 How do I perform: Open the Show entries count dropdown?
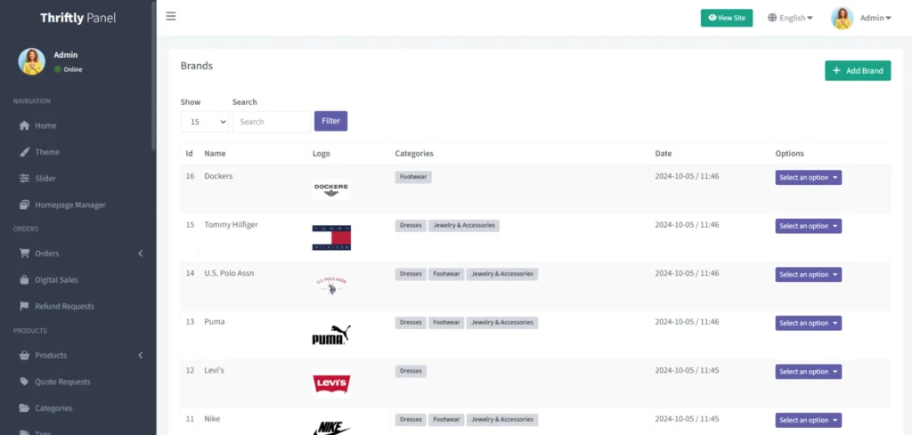click(204, 122)
